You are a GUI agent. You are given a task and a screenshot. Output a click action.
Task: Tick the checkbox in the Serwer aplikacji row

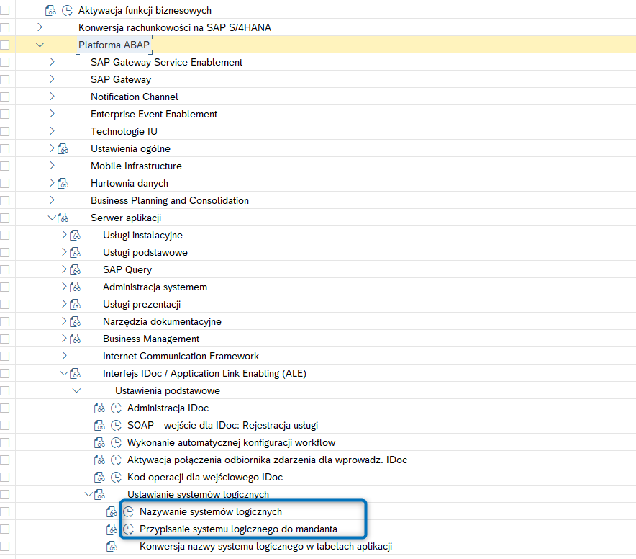coord(5,218)
